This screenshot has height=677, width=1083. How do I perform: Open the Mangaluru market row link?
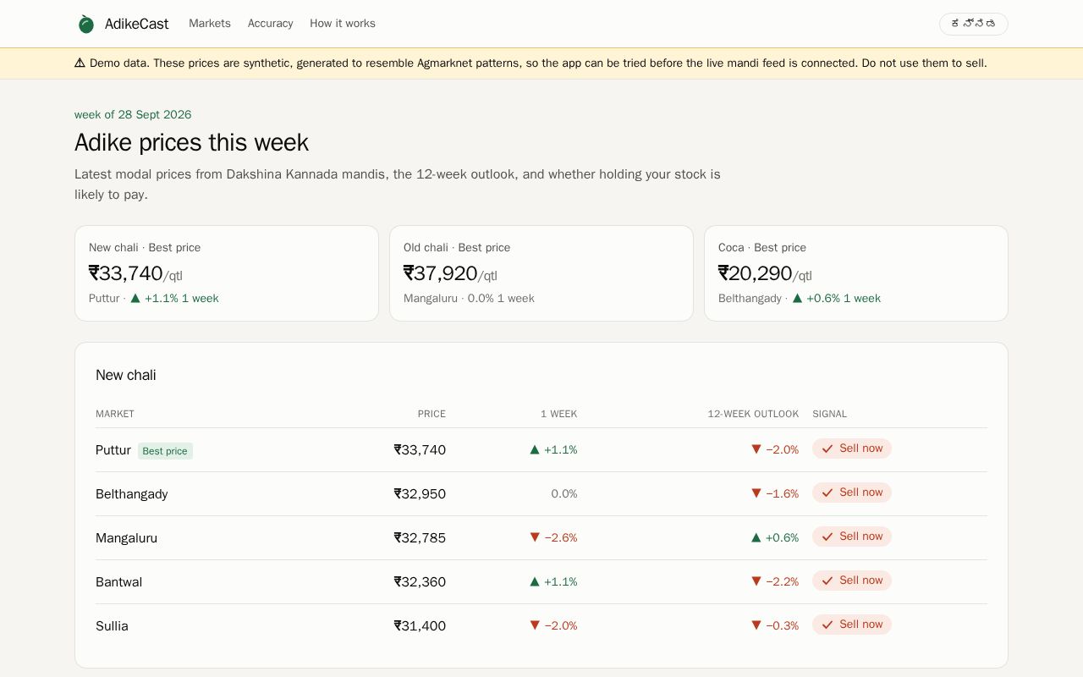(126, 538)
